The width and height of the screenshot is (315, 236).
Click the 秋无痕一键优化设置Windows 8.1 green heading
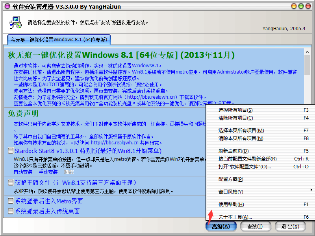[121, 55]
